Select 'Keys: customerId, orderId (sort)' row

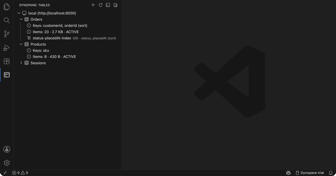(x=68, y=25)
